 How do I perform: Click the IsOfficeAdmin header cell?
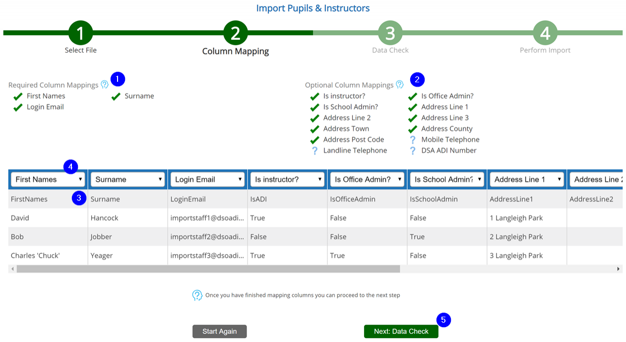[368, 199]
